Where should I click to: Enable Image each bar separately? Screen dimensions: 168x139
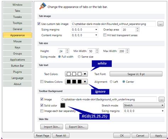click(x=42, y=111)
